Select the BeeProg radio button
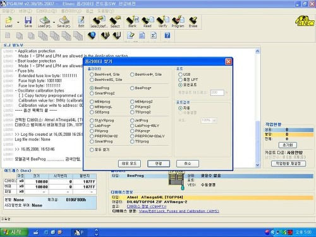 (92, 88)
